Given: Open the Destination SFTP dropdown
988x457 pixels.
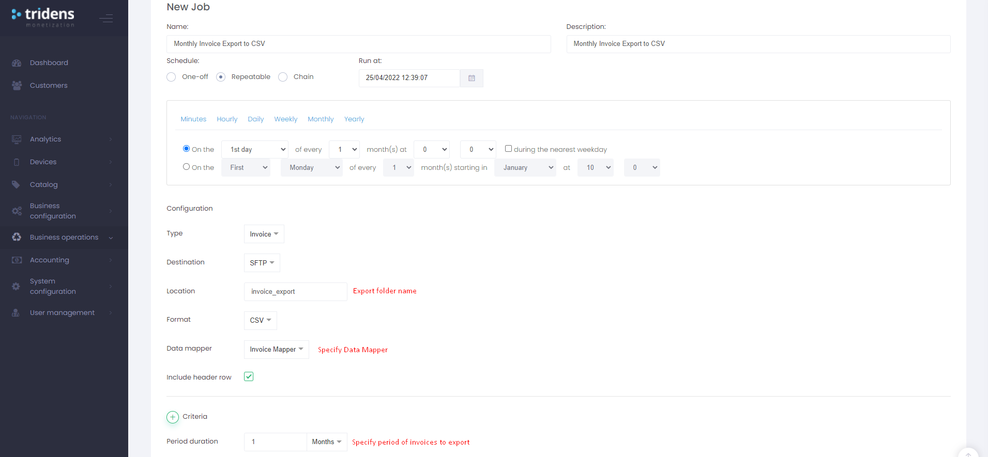Looking at the screenshot, I should 262,263.
